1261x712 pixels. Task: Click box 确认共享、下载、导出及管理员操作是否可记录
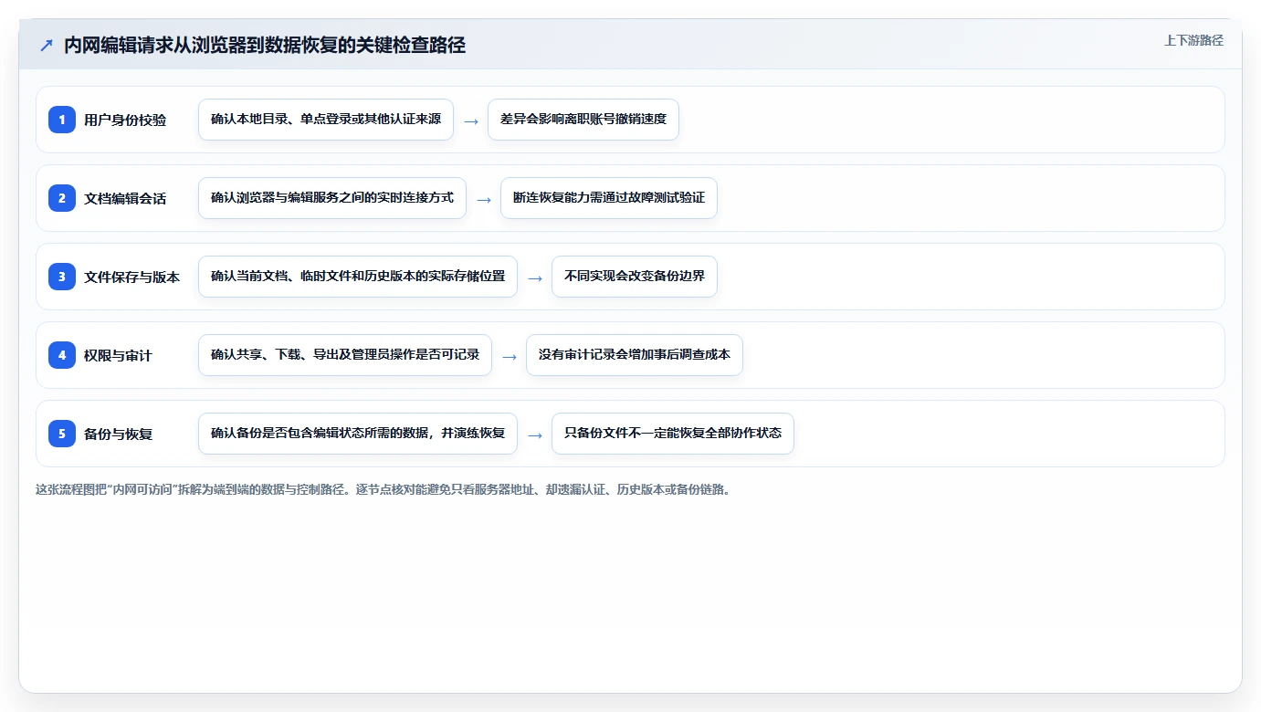(x=345, y=355)
